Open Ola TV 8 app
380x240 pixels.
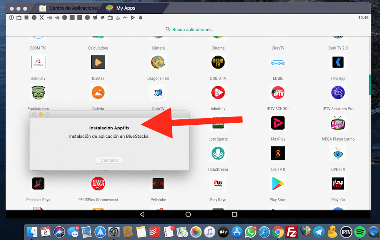pos(278,153)
